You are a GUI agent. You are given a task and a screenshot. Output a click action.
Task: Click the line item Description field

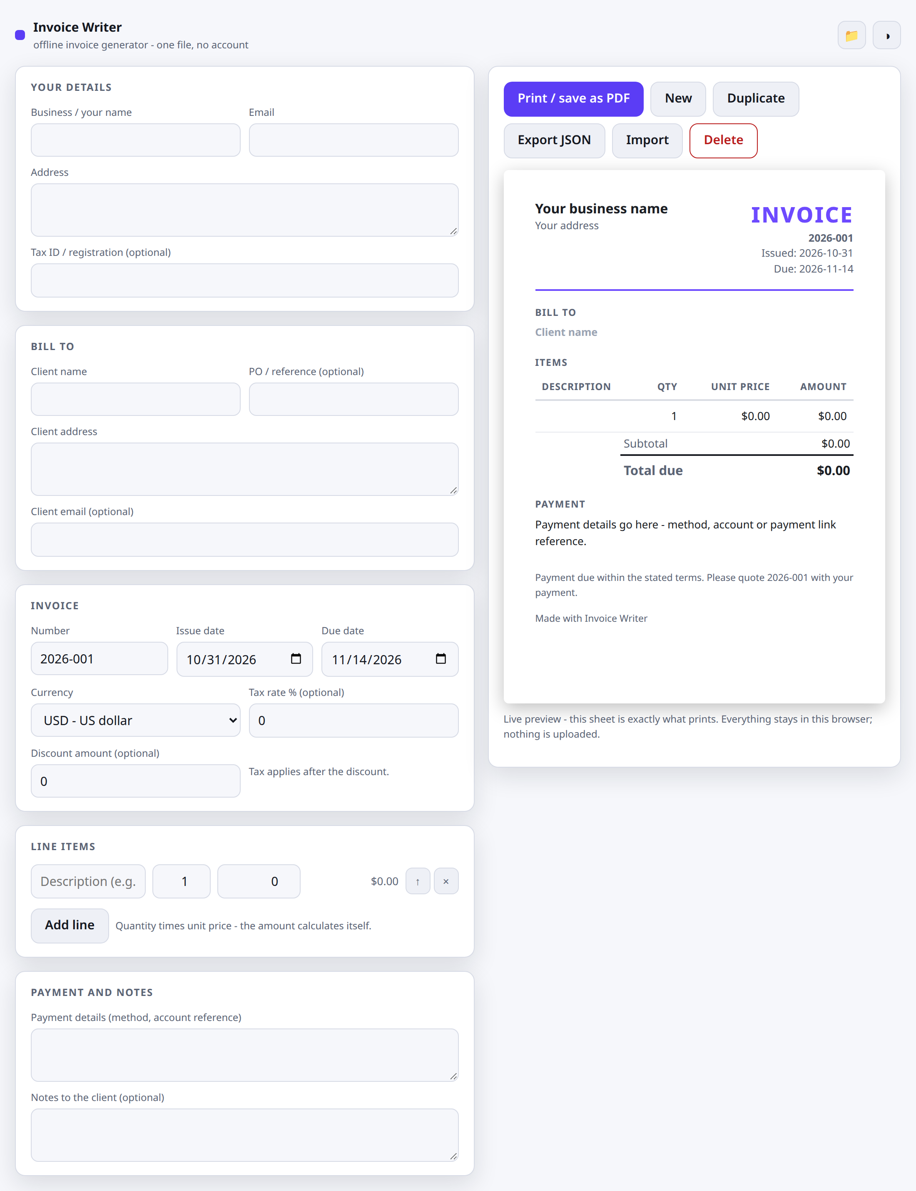pyautogui.click(x=88, y=881)
